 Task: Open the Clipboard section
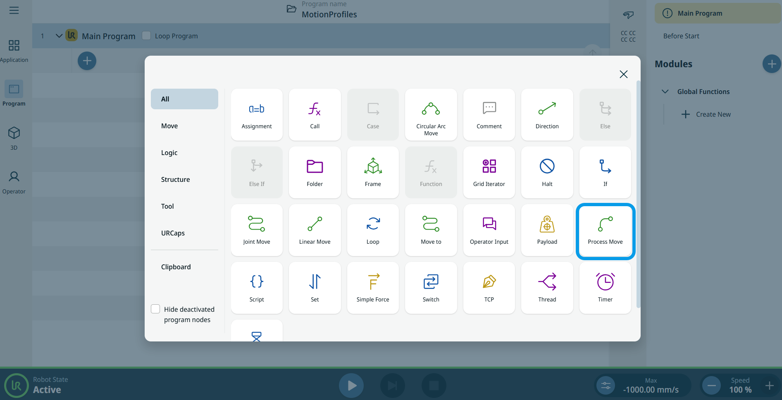point(176,267)
